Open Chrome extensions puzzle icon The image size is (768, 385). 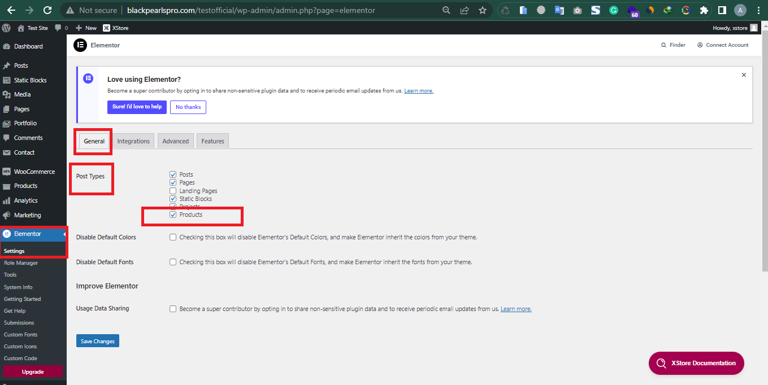click(x=704, y=10)
